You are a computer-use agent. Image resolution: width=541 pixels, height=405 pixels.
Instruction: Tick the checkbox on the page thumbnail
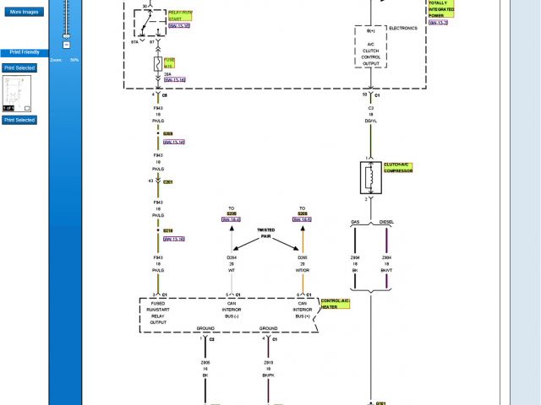tap(27, 108)
